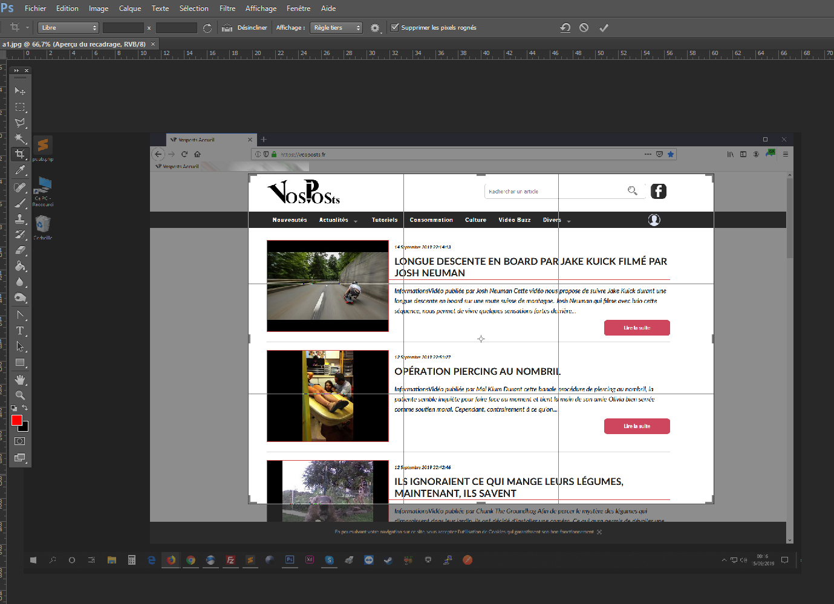
Task: Select the Healing Brush tool
Action: pos(20,187)
